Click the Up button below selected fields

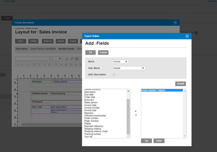146,141
